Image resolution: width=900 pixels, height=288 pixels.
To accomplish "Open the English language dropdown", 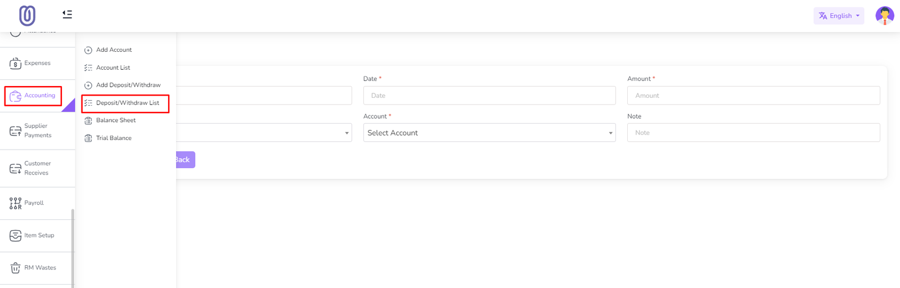I will coord(838,16).
